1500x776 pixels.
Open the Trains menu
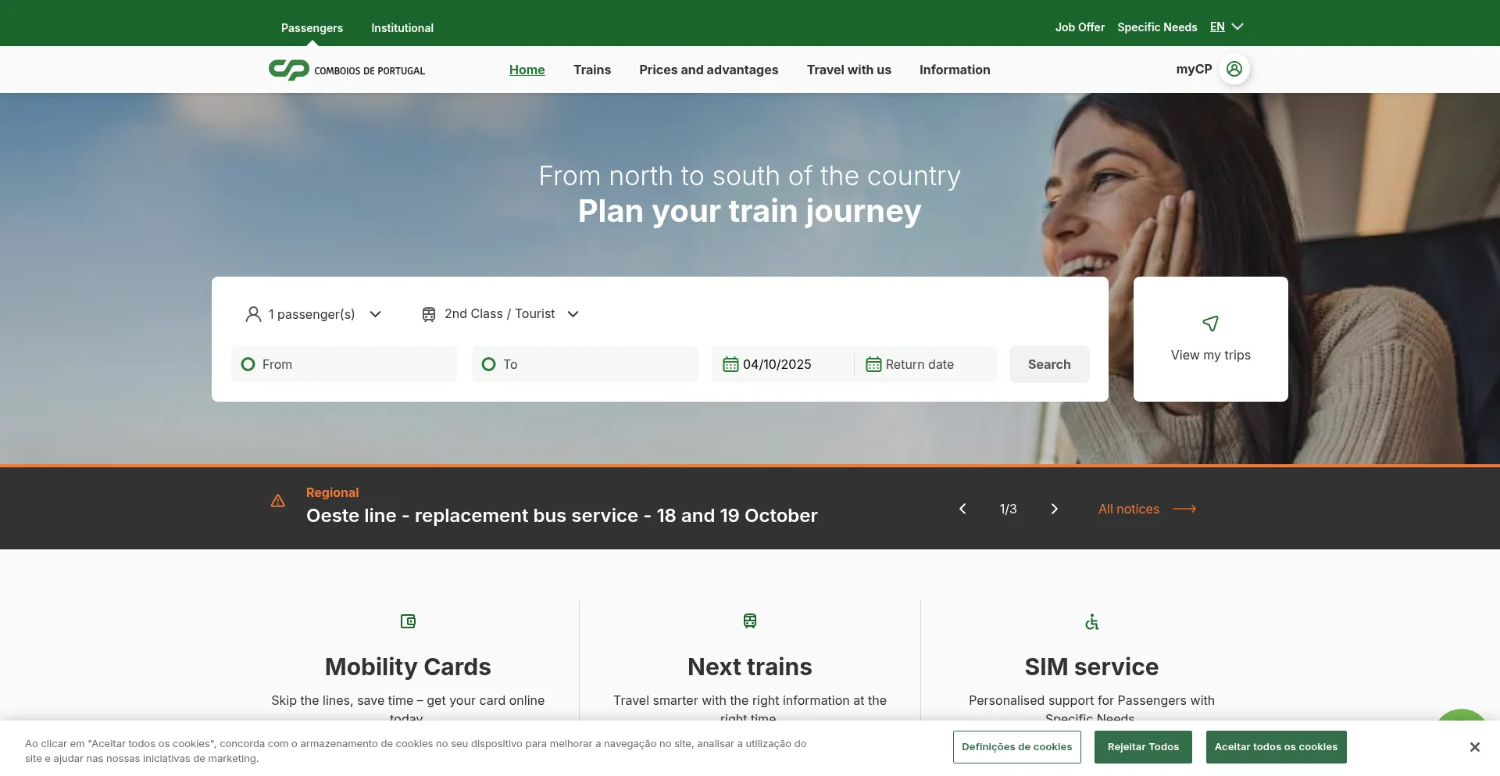[592, 70]
